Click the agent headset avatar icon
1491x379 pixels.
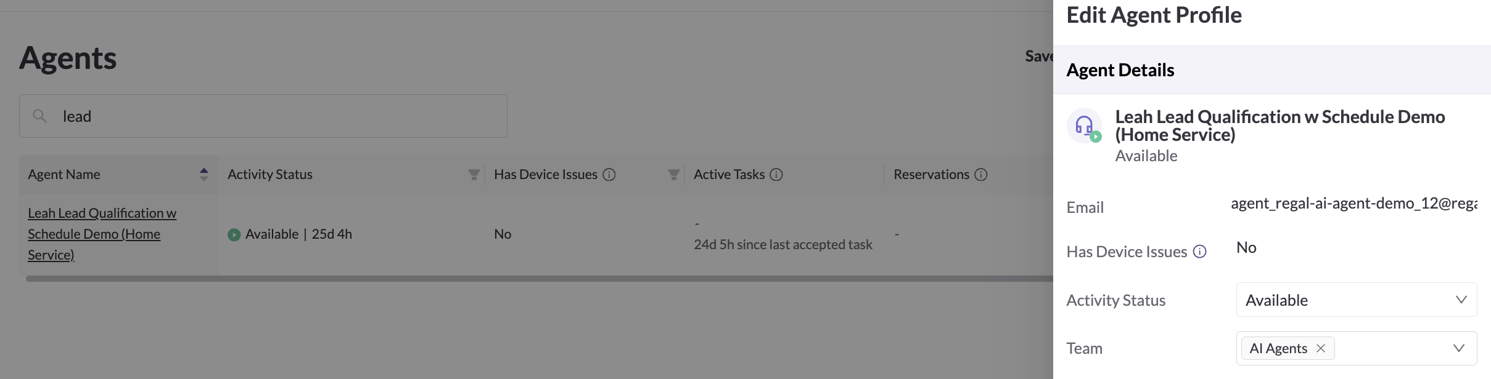(x=1084, y=126)
